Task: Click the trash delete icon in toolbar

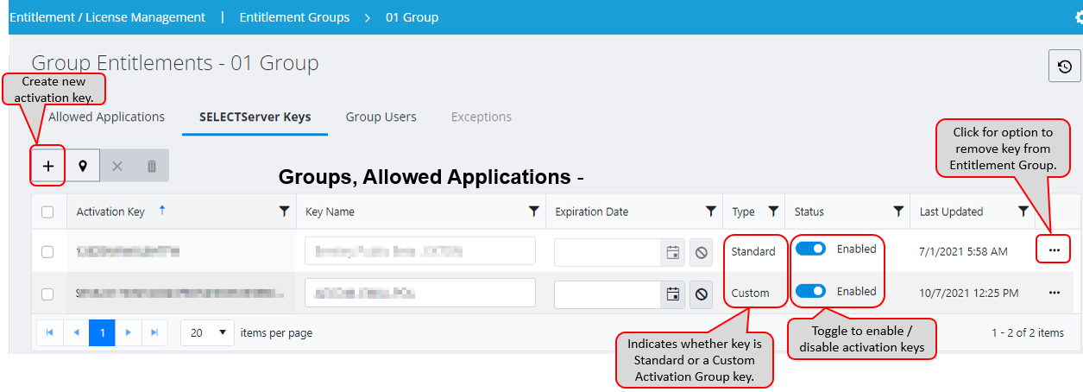Action: pyautogui.click(x=152, y=166)
